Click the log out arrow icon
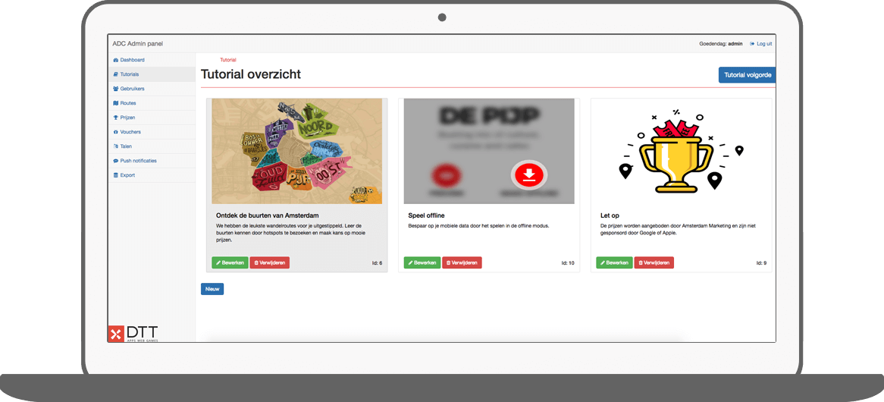 click(752, 44)
